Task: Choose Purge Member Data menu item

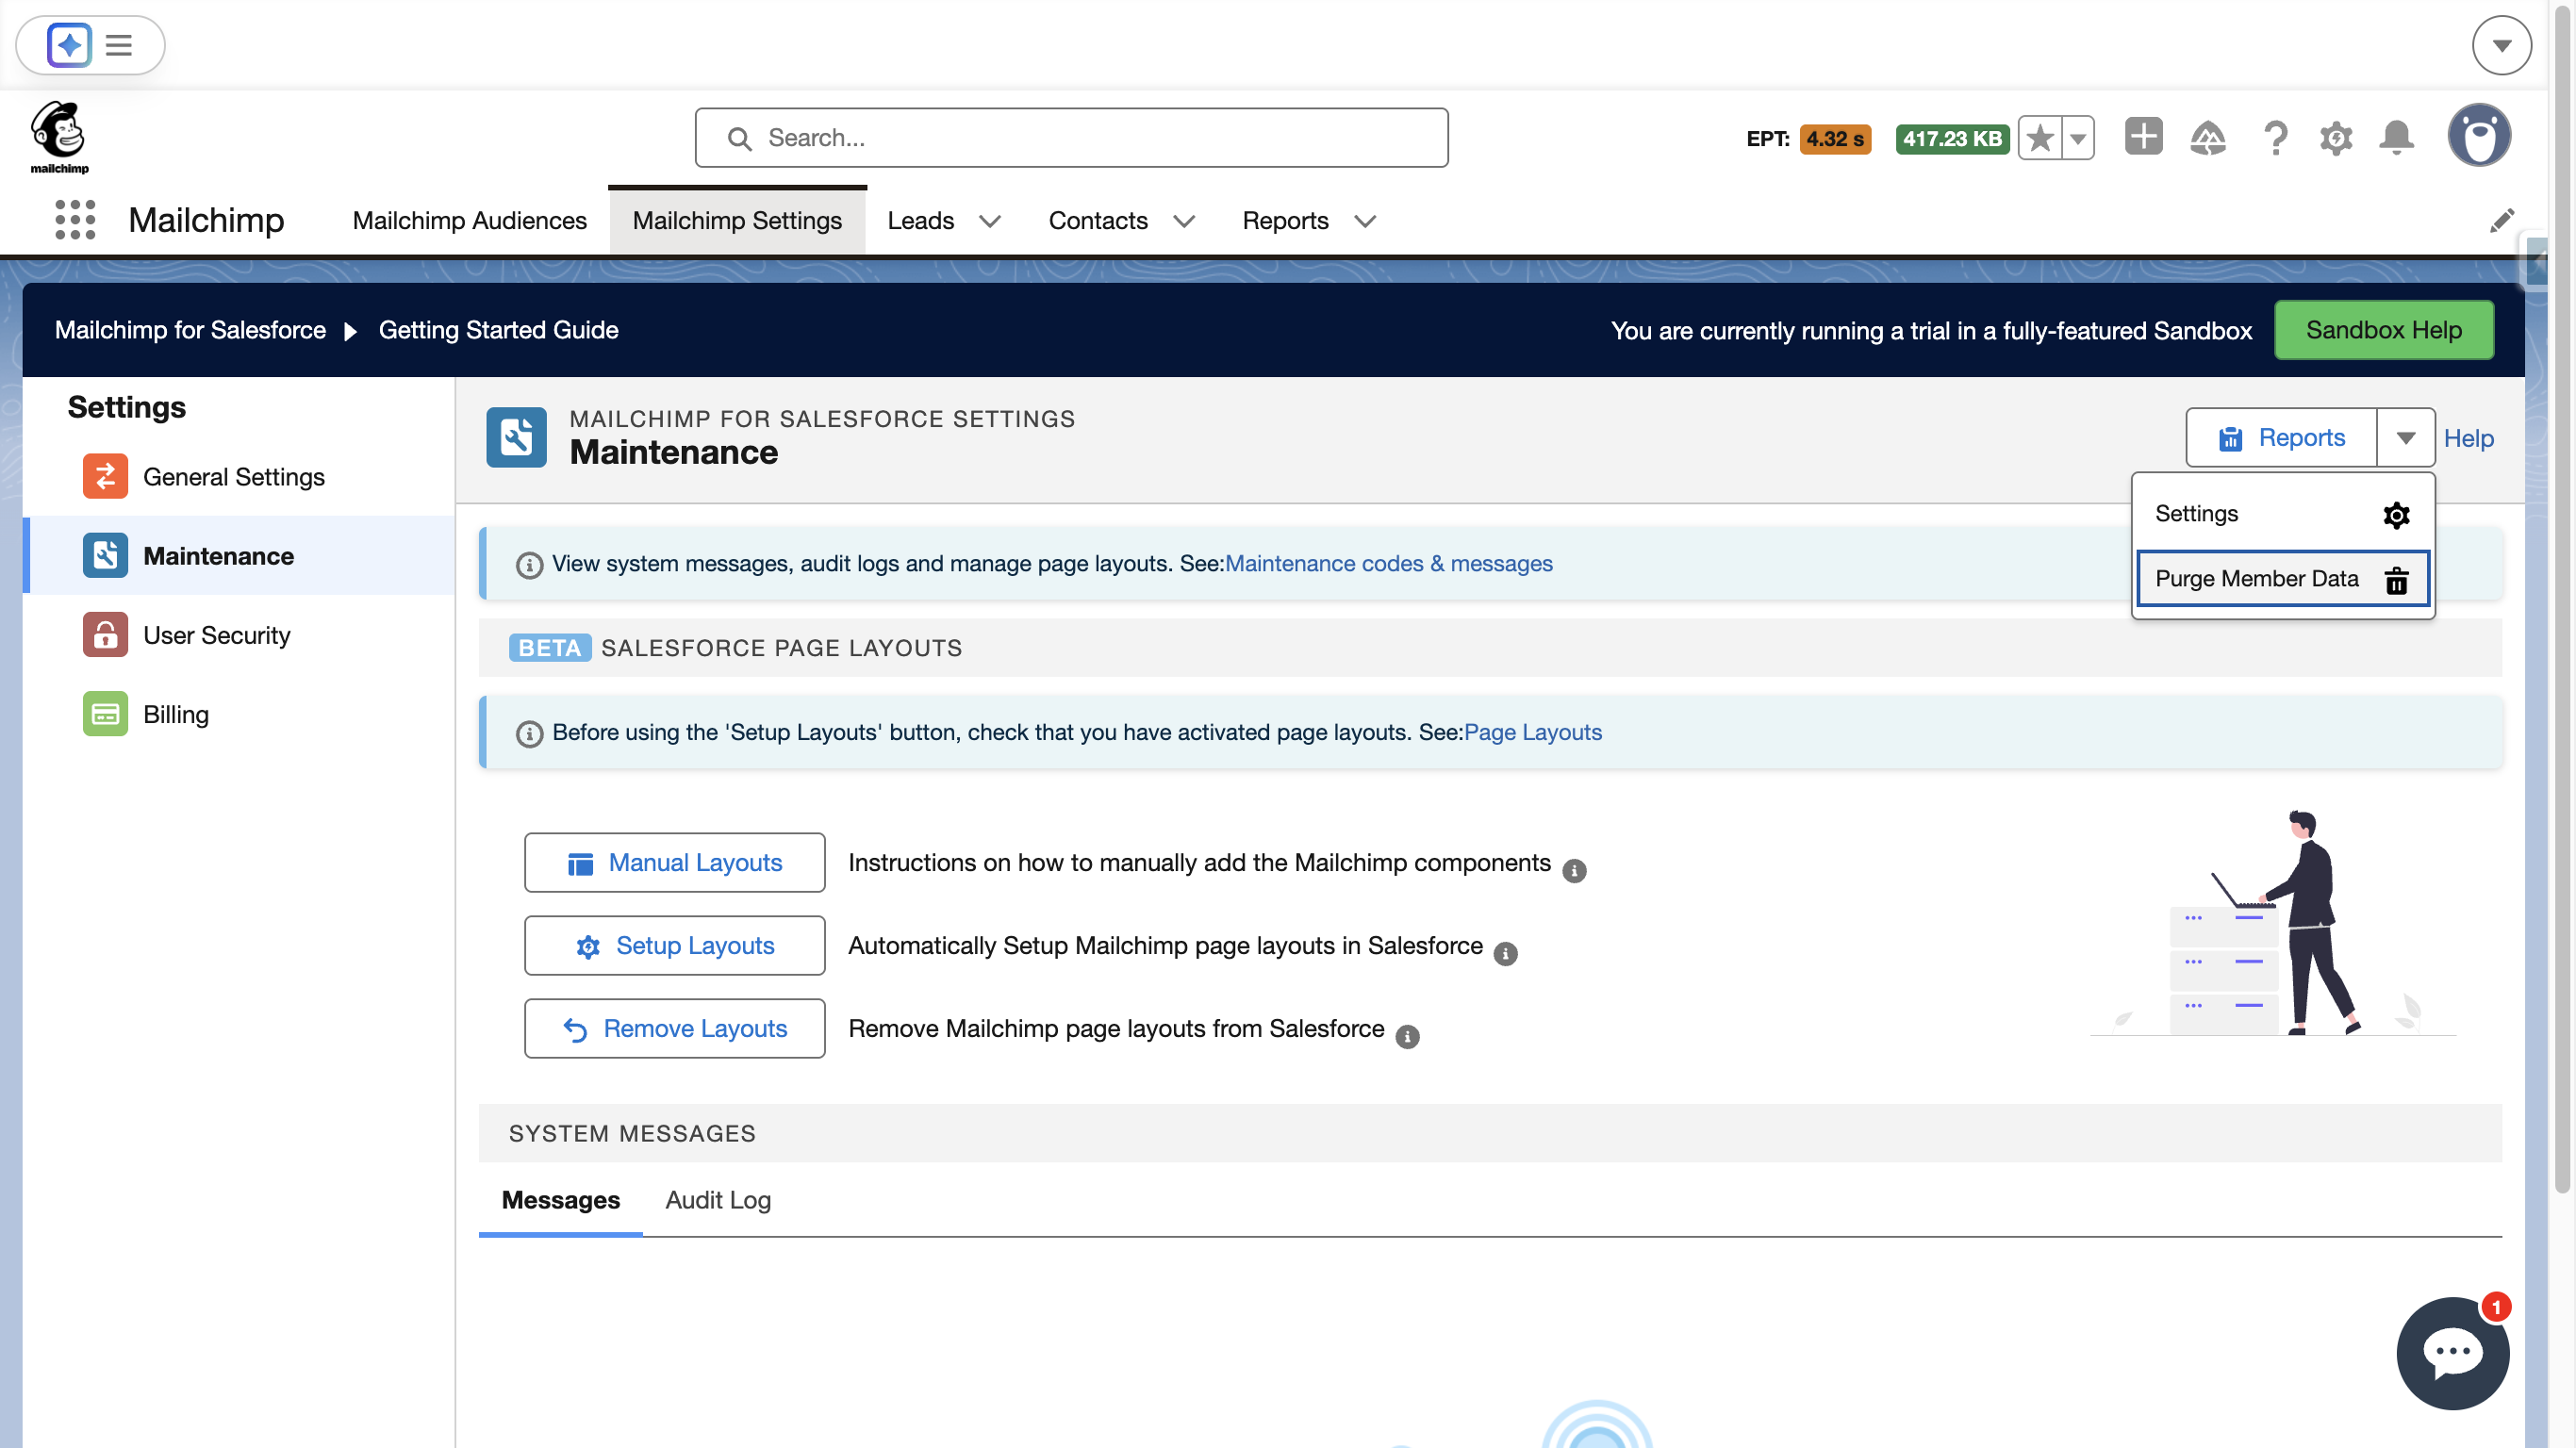Action: [2283, 579]
